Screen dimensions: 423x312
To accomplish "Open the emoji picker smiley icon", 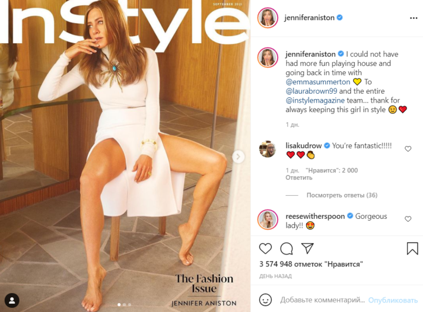I will tap(265, 300).
